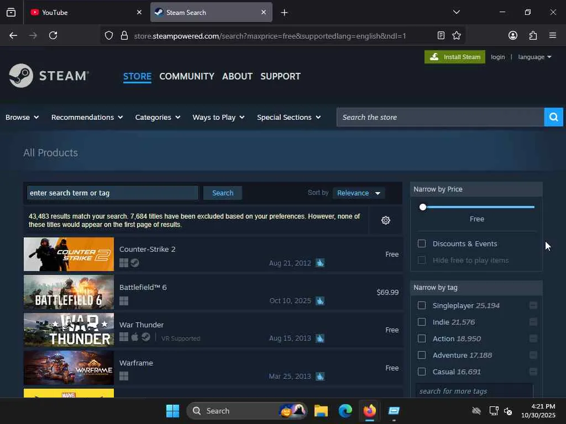The width and height of the screenshot is (566, 424).
Task: Click review icon on Warframe row
Action: (x=320, y=377)
